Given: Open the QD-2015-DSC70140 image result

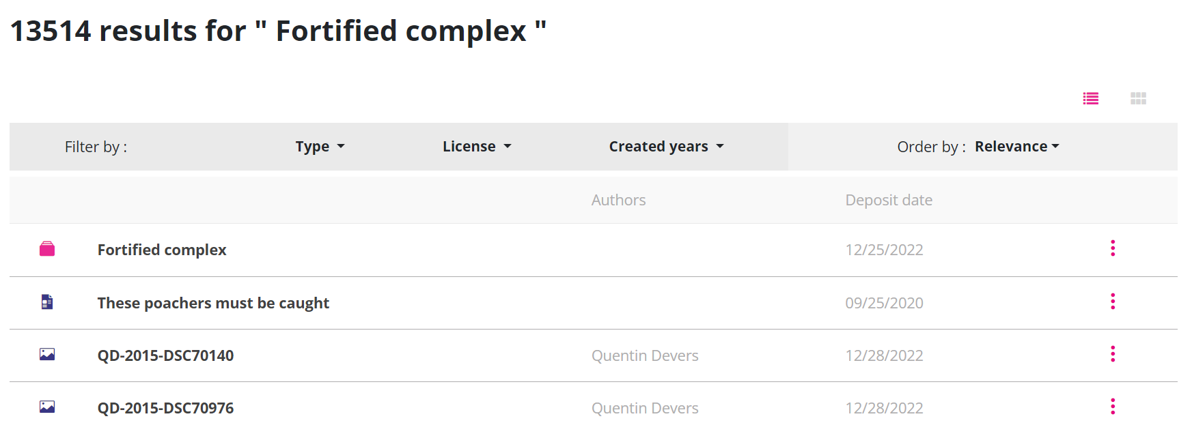Looking at the screenshot, I should tap(165, 355).
